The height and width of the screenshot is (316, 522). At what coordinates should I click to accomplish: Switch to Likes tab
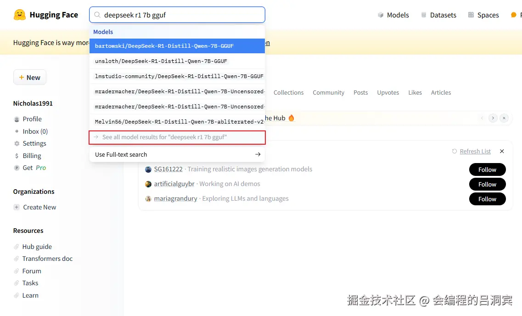415,93
